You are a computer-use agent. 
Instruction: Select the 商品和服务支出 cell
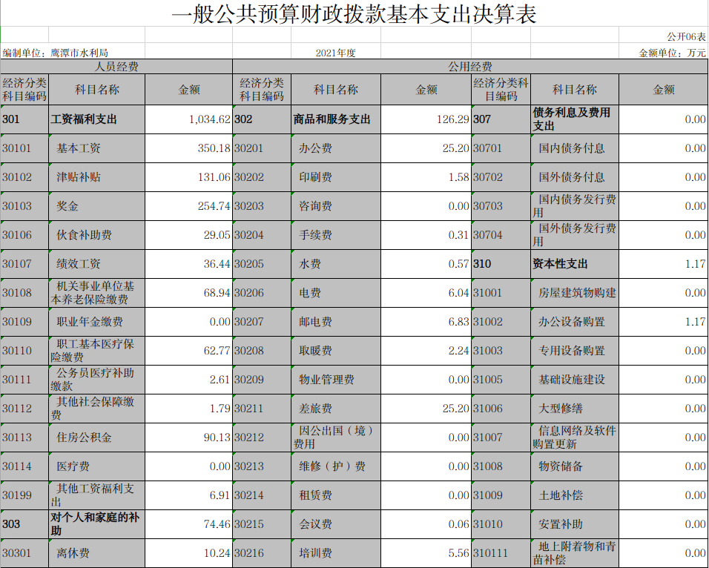coord(336,119)
